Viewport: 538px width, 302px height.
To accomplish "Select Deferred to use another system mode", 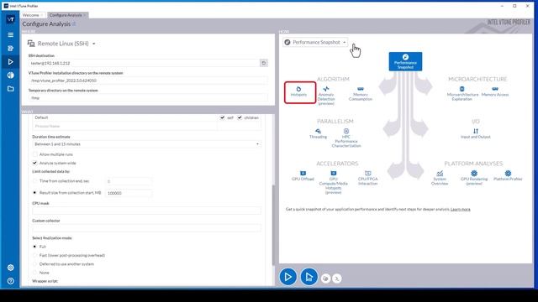I will pyautogui.click(x=34, y=264).
